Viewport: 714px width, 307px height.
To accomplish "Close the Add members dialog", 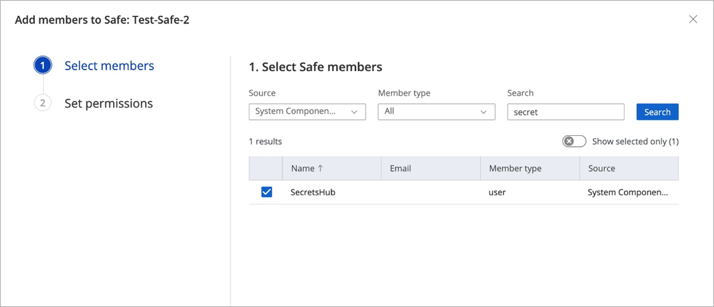I will tap(693, 19).
